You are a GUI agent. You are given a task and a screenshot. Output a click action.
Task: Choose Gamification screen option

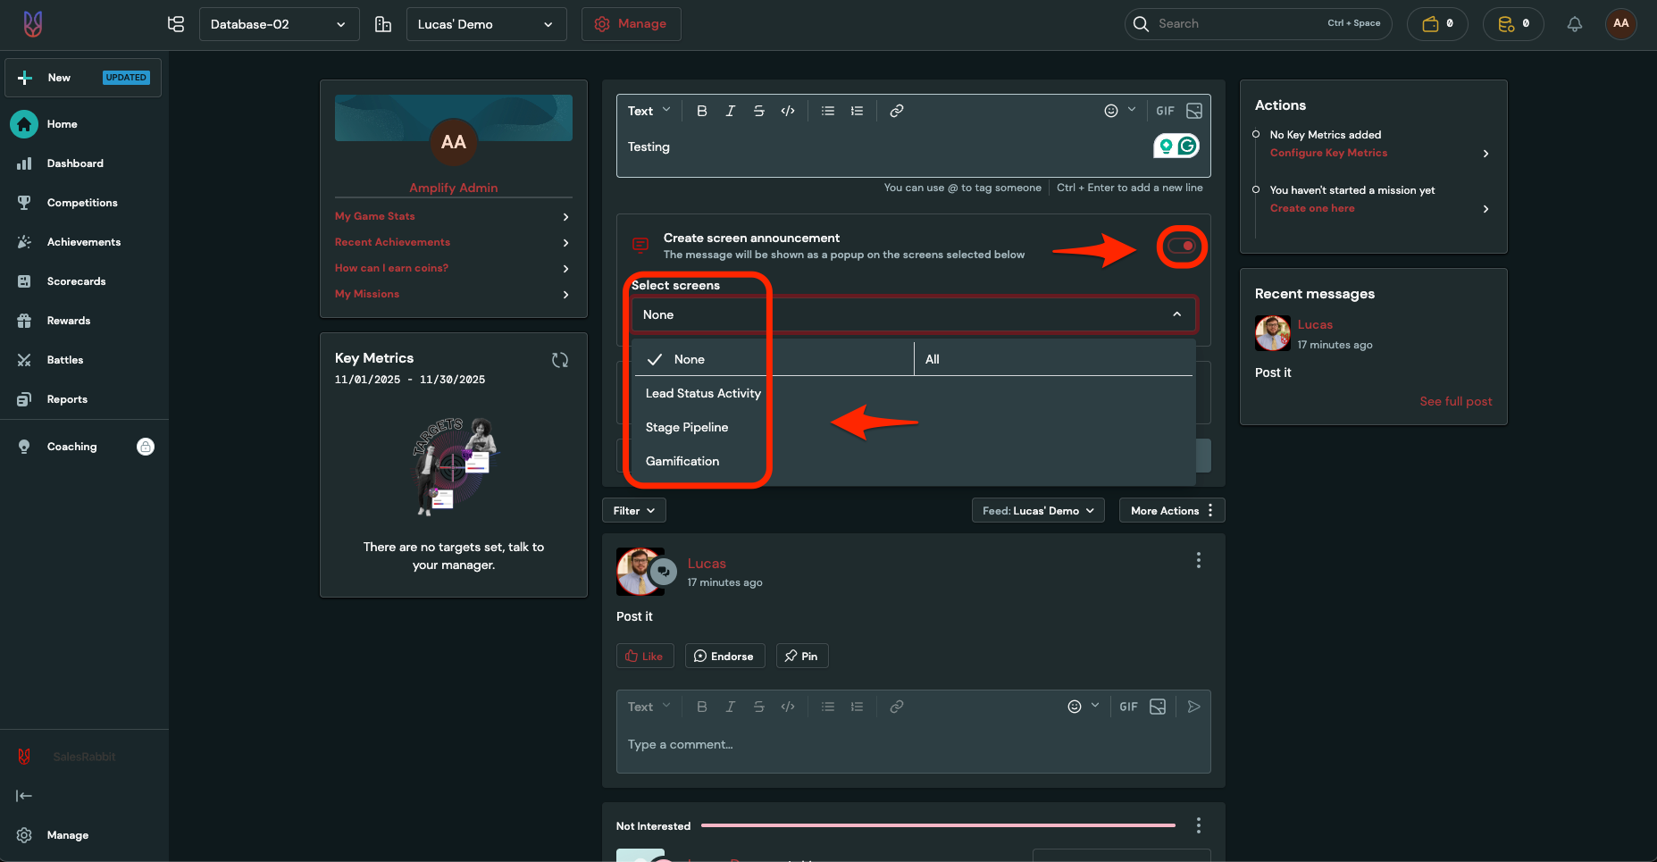(682, 461)
